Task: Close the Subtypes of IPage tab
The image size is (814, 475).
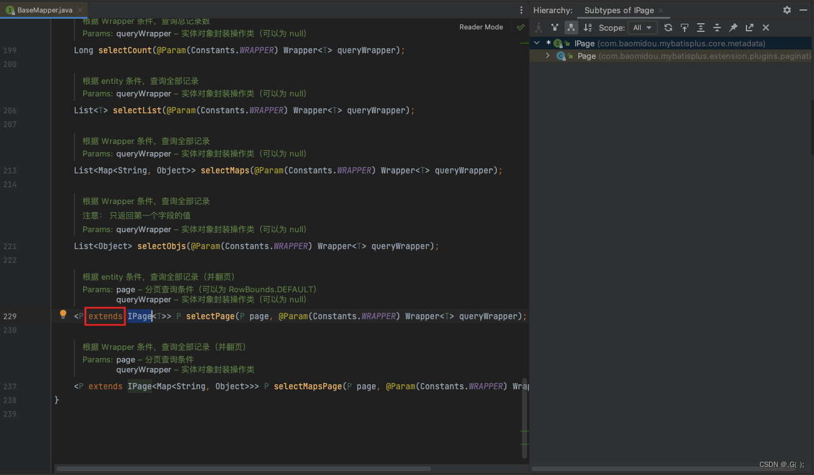Action: coord(661,11)
